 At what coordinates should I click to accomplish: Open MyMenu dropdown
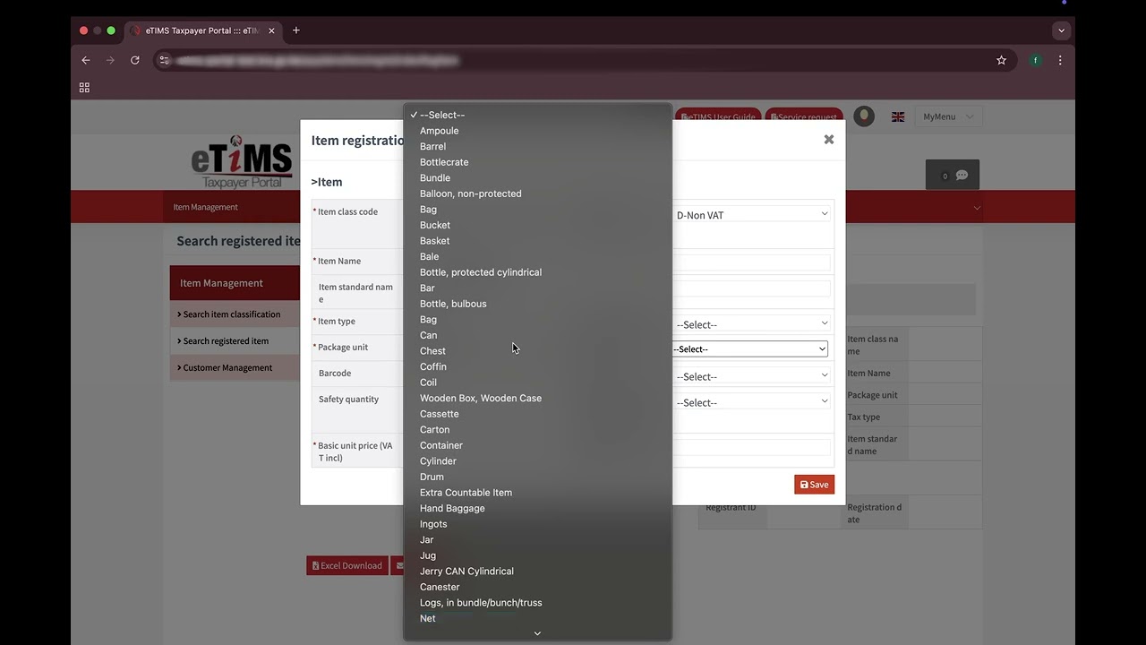tap(948, 116)
